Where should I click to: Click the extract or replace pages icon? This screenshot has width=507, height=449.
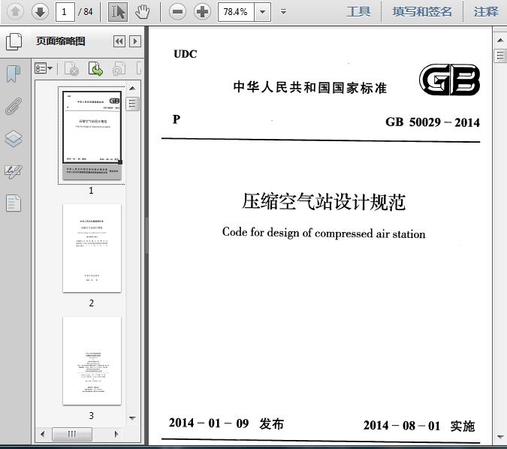(95, 68)
